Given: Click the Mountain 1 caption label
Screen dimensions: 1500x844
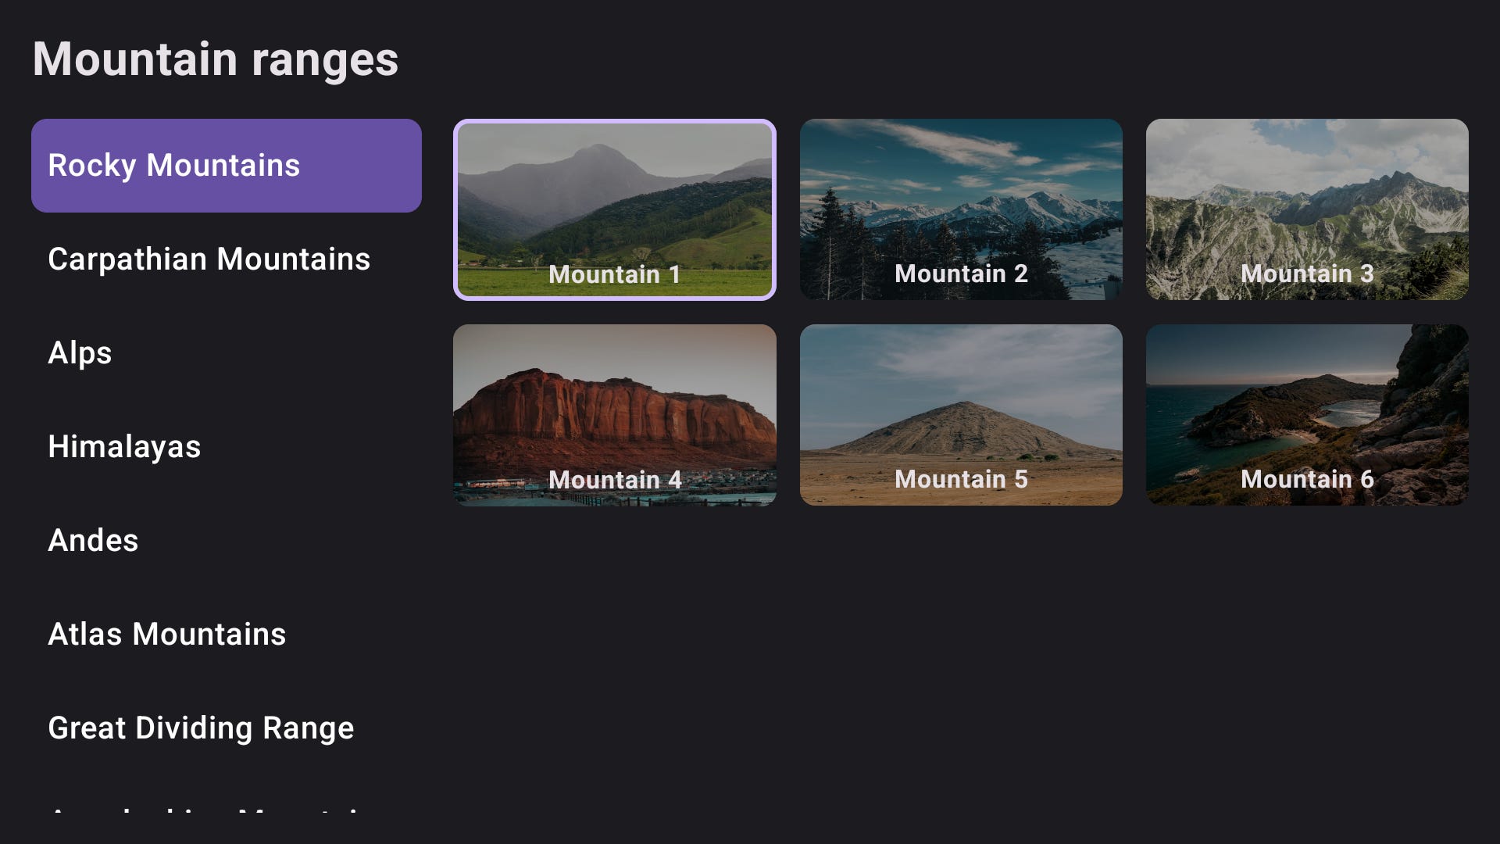Looking at the screenshot, I should pyautogui.click(x=614, y=274).
